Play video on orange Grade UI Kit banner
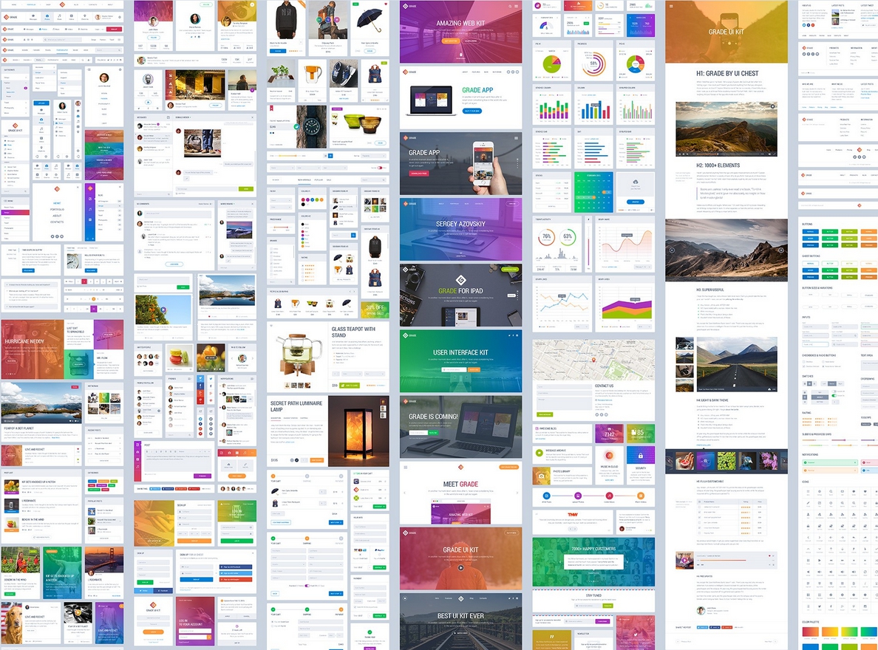 (460, 568)
